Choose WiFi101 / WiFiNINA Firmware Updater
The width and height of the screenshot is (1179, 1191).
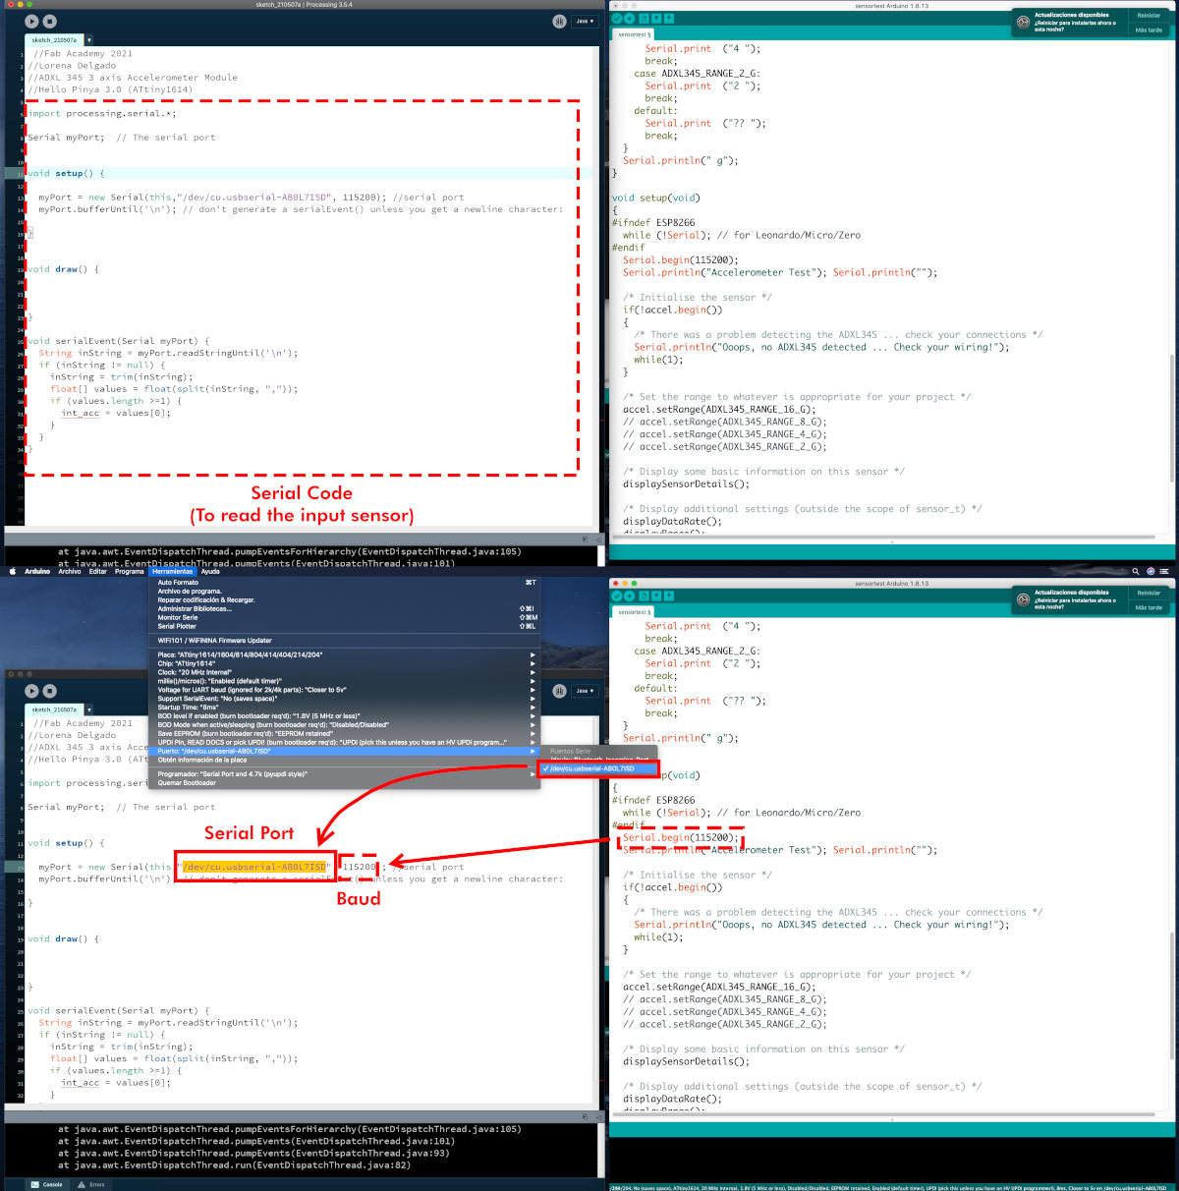pos(346,641)
